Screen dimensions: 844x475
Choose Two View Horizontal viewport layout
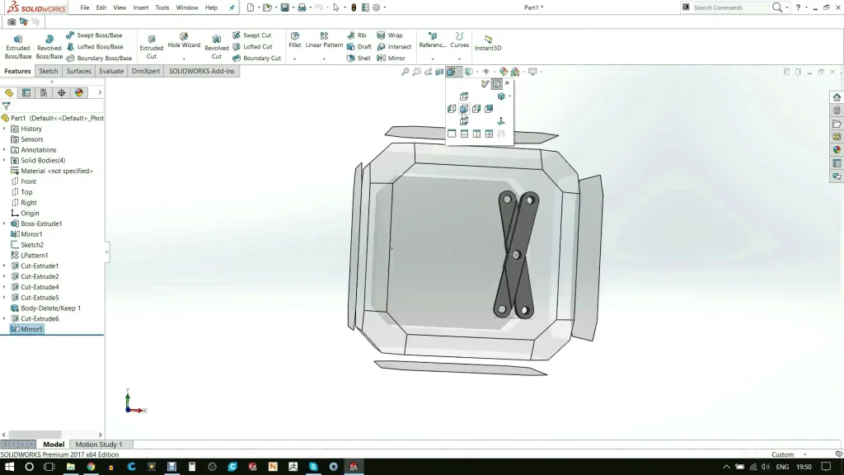464,134
